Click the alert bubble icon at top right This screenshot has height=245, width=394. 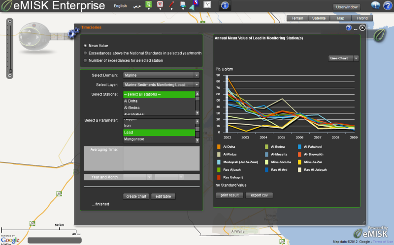(375, 5)
